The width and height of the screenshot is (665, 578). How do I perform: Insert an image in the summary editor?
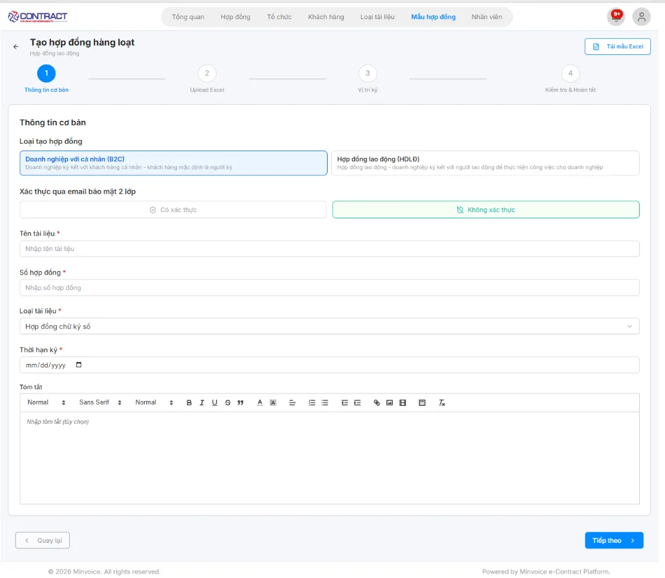[389, 403]
